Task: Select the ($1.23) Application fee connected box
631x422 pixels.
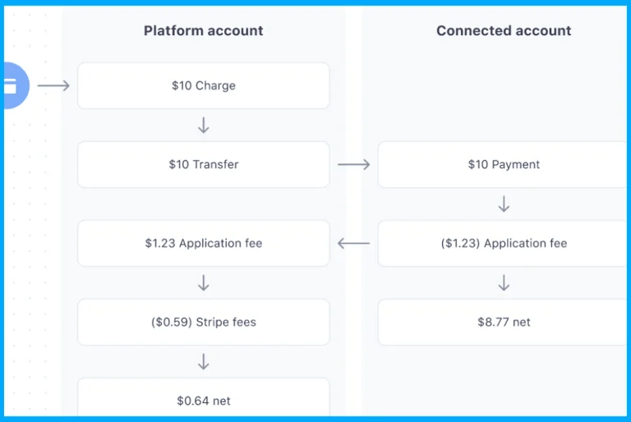Action: coord(503,243)
